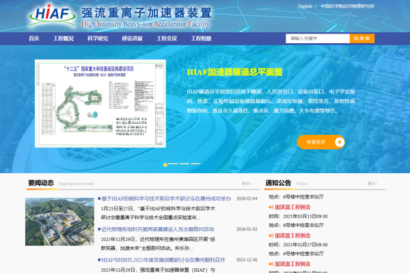
Task: Click the 通知公告 section heading
Action: (x=278, y=183)
